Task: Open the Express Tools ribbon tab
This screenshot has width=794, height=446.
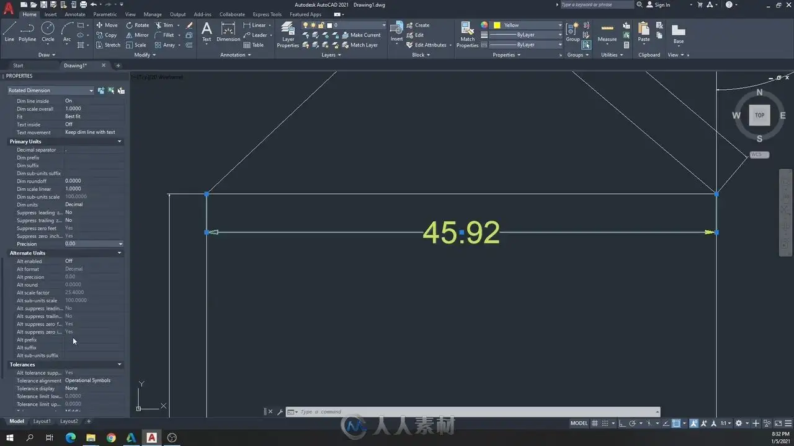Action: 267,14
